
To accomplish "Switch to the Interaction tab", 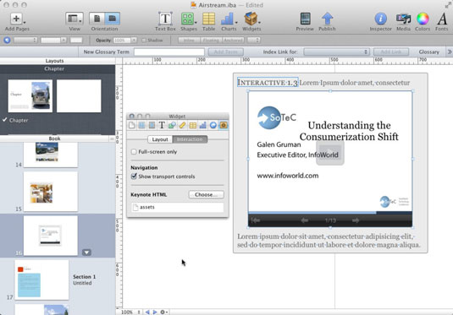I will point(190,139).
